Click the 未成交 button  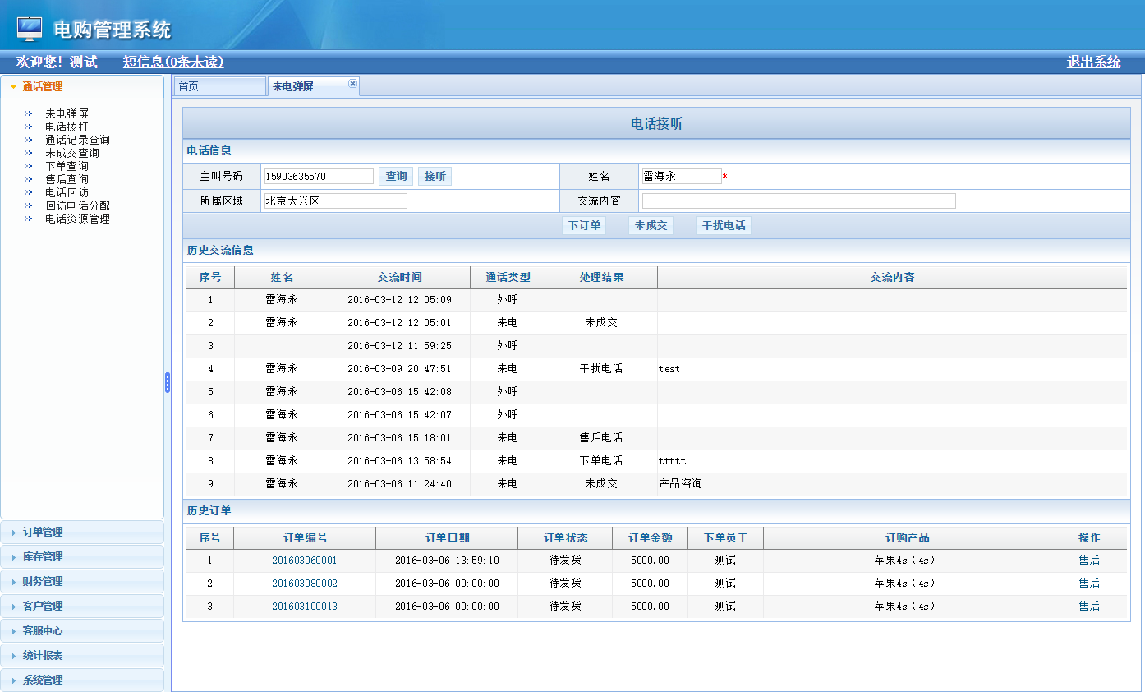click(651, 225)
